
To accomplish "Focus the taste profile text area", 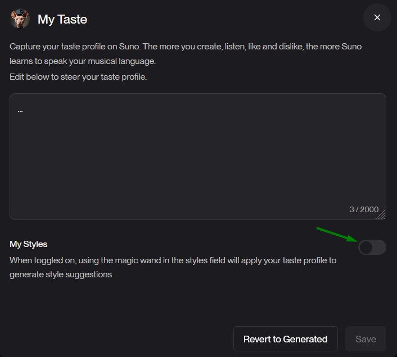I will pos(198,157).
